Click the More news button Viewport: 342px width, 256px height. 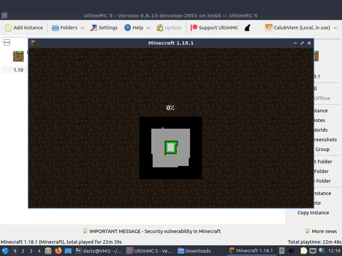coord(324,231)
